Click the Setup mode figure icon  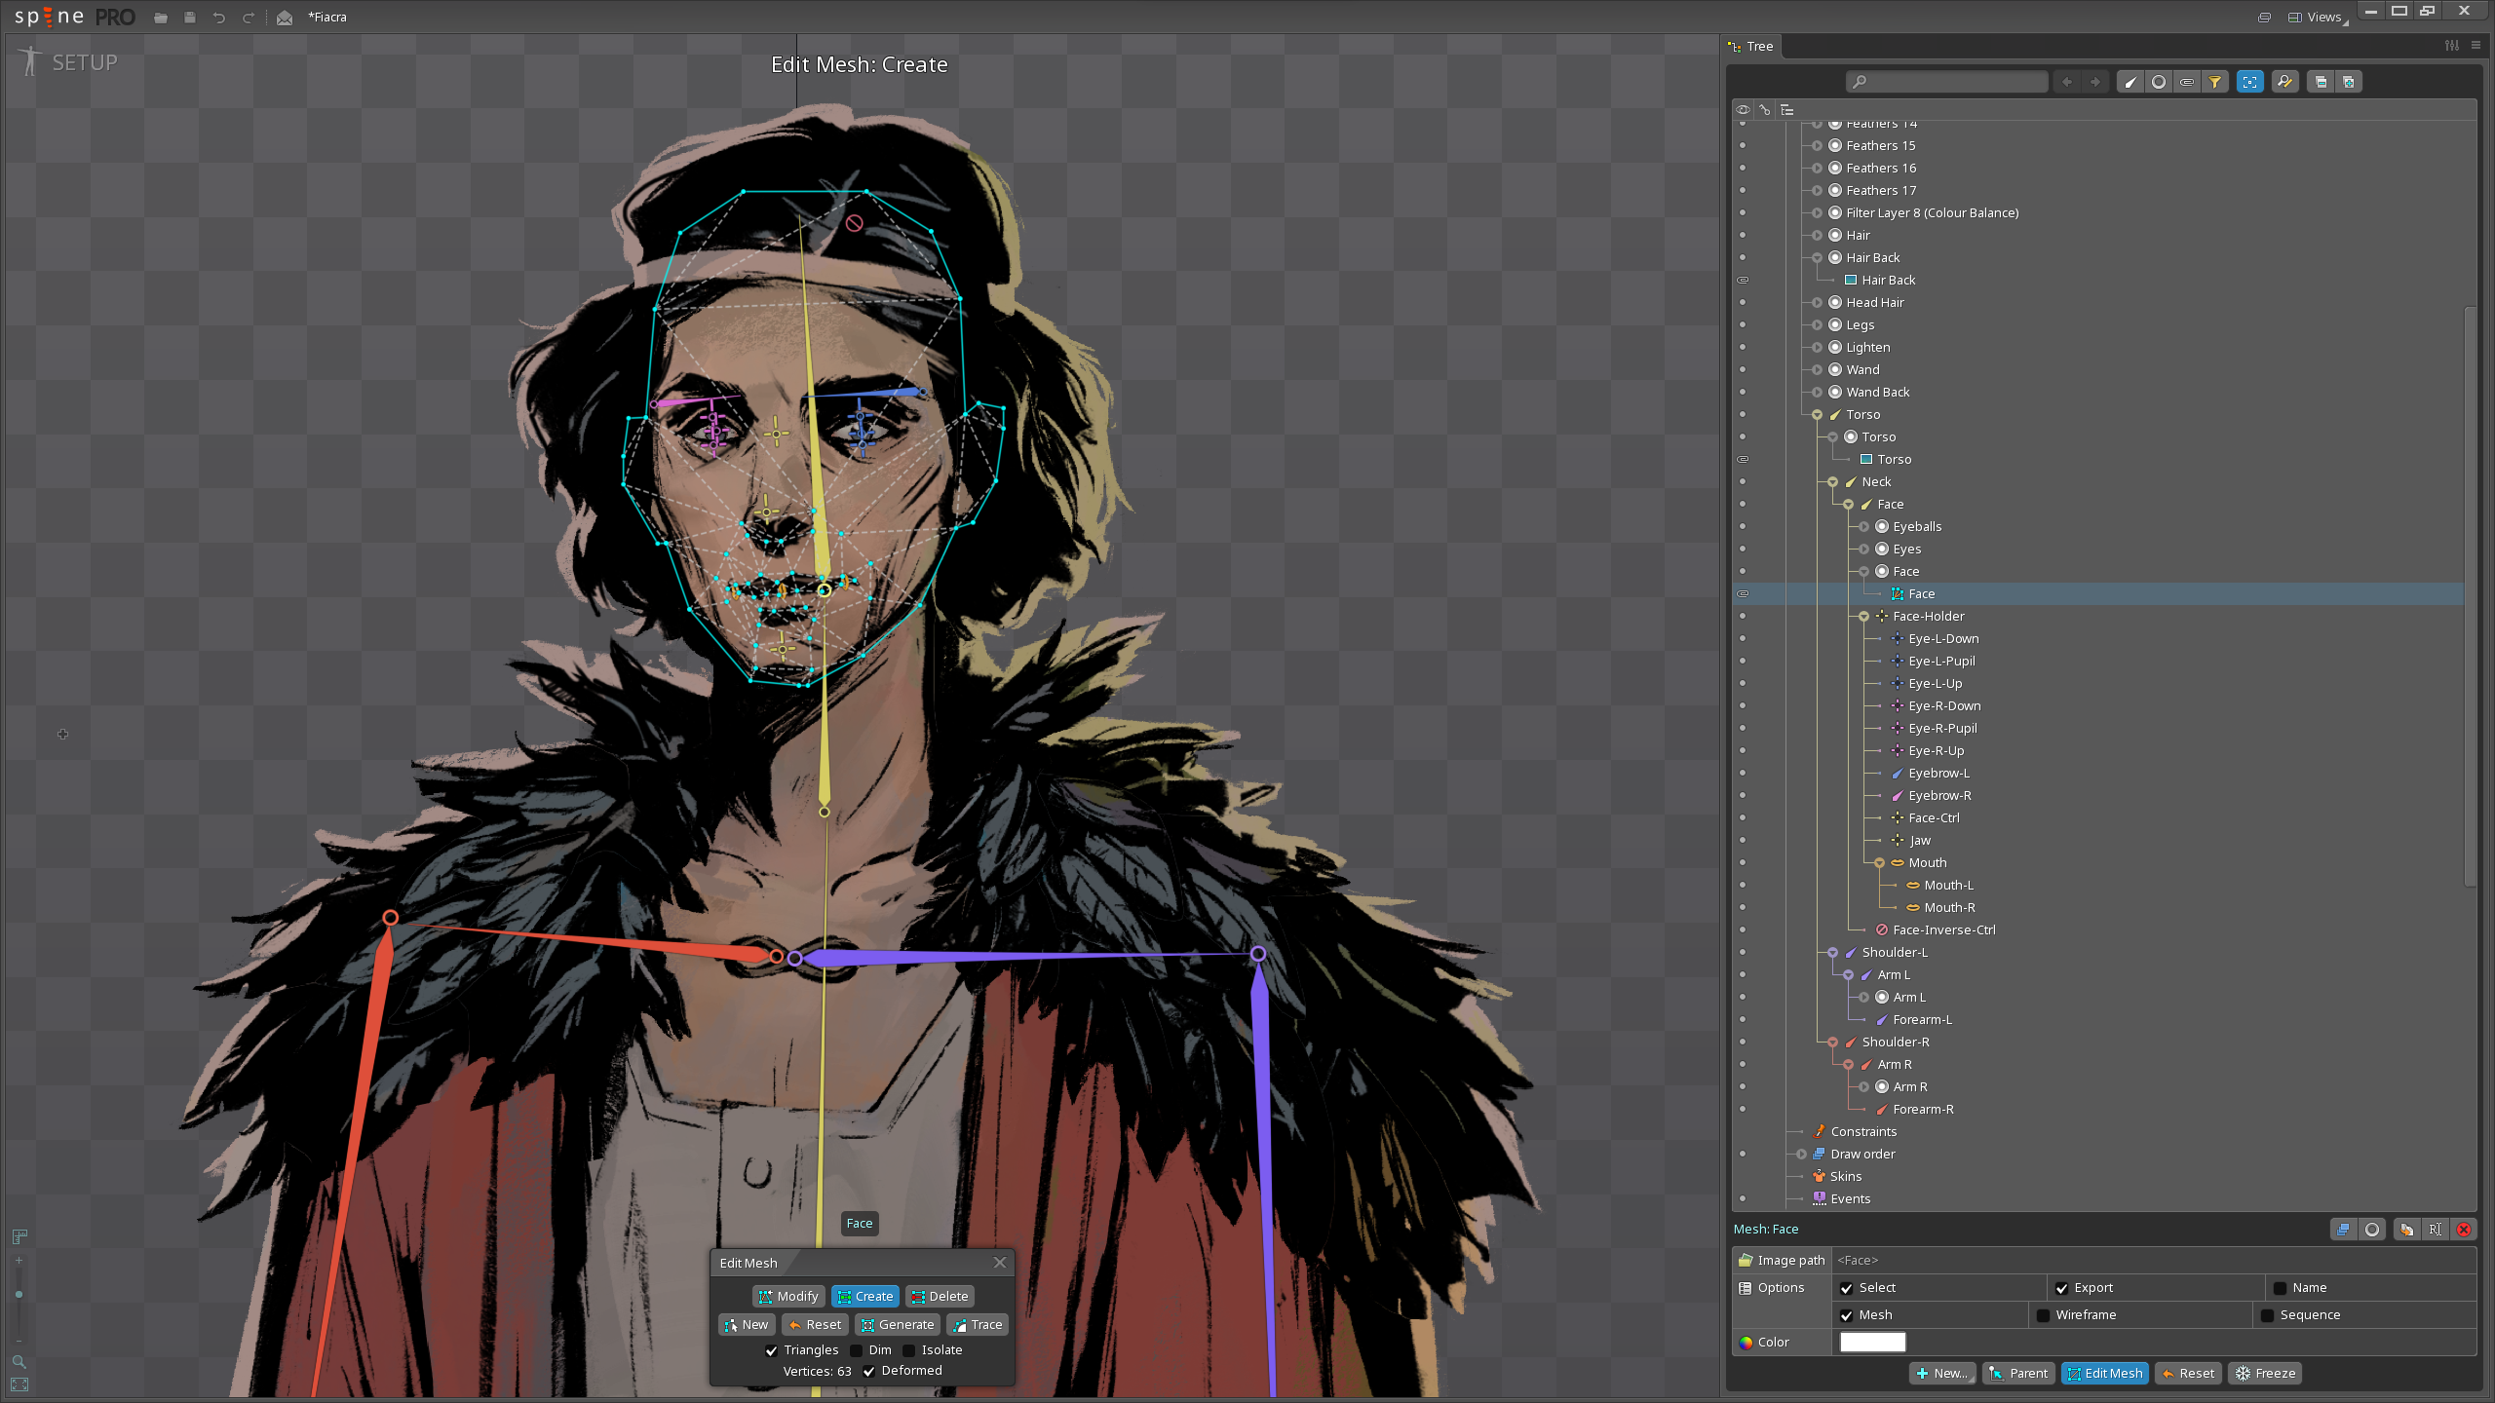30,61
